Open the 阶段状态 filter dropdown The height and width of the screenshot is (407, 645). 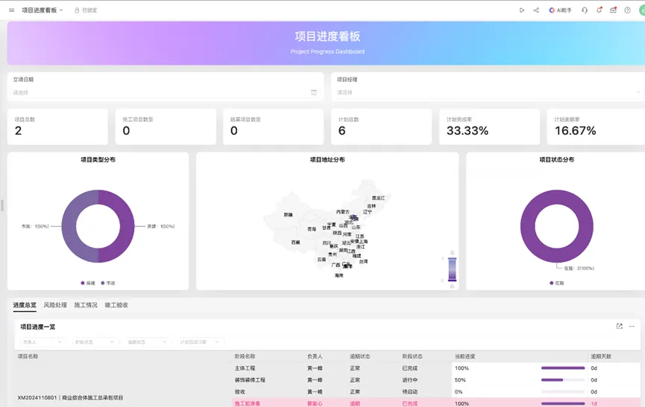click(x=95, y=342)
